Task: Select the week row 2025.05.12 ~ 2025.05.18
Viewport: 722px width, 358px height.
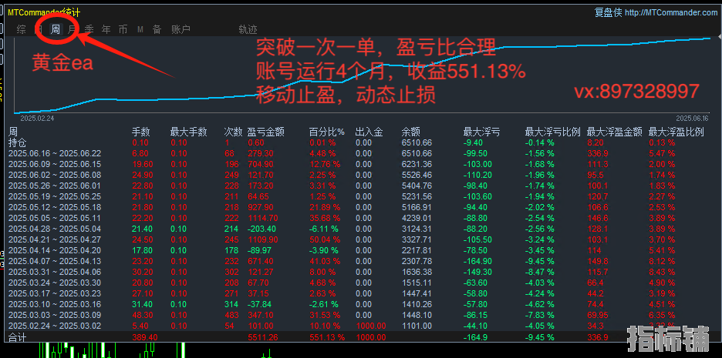Action: pos(361,207)
